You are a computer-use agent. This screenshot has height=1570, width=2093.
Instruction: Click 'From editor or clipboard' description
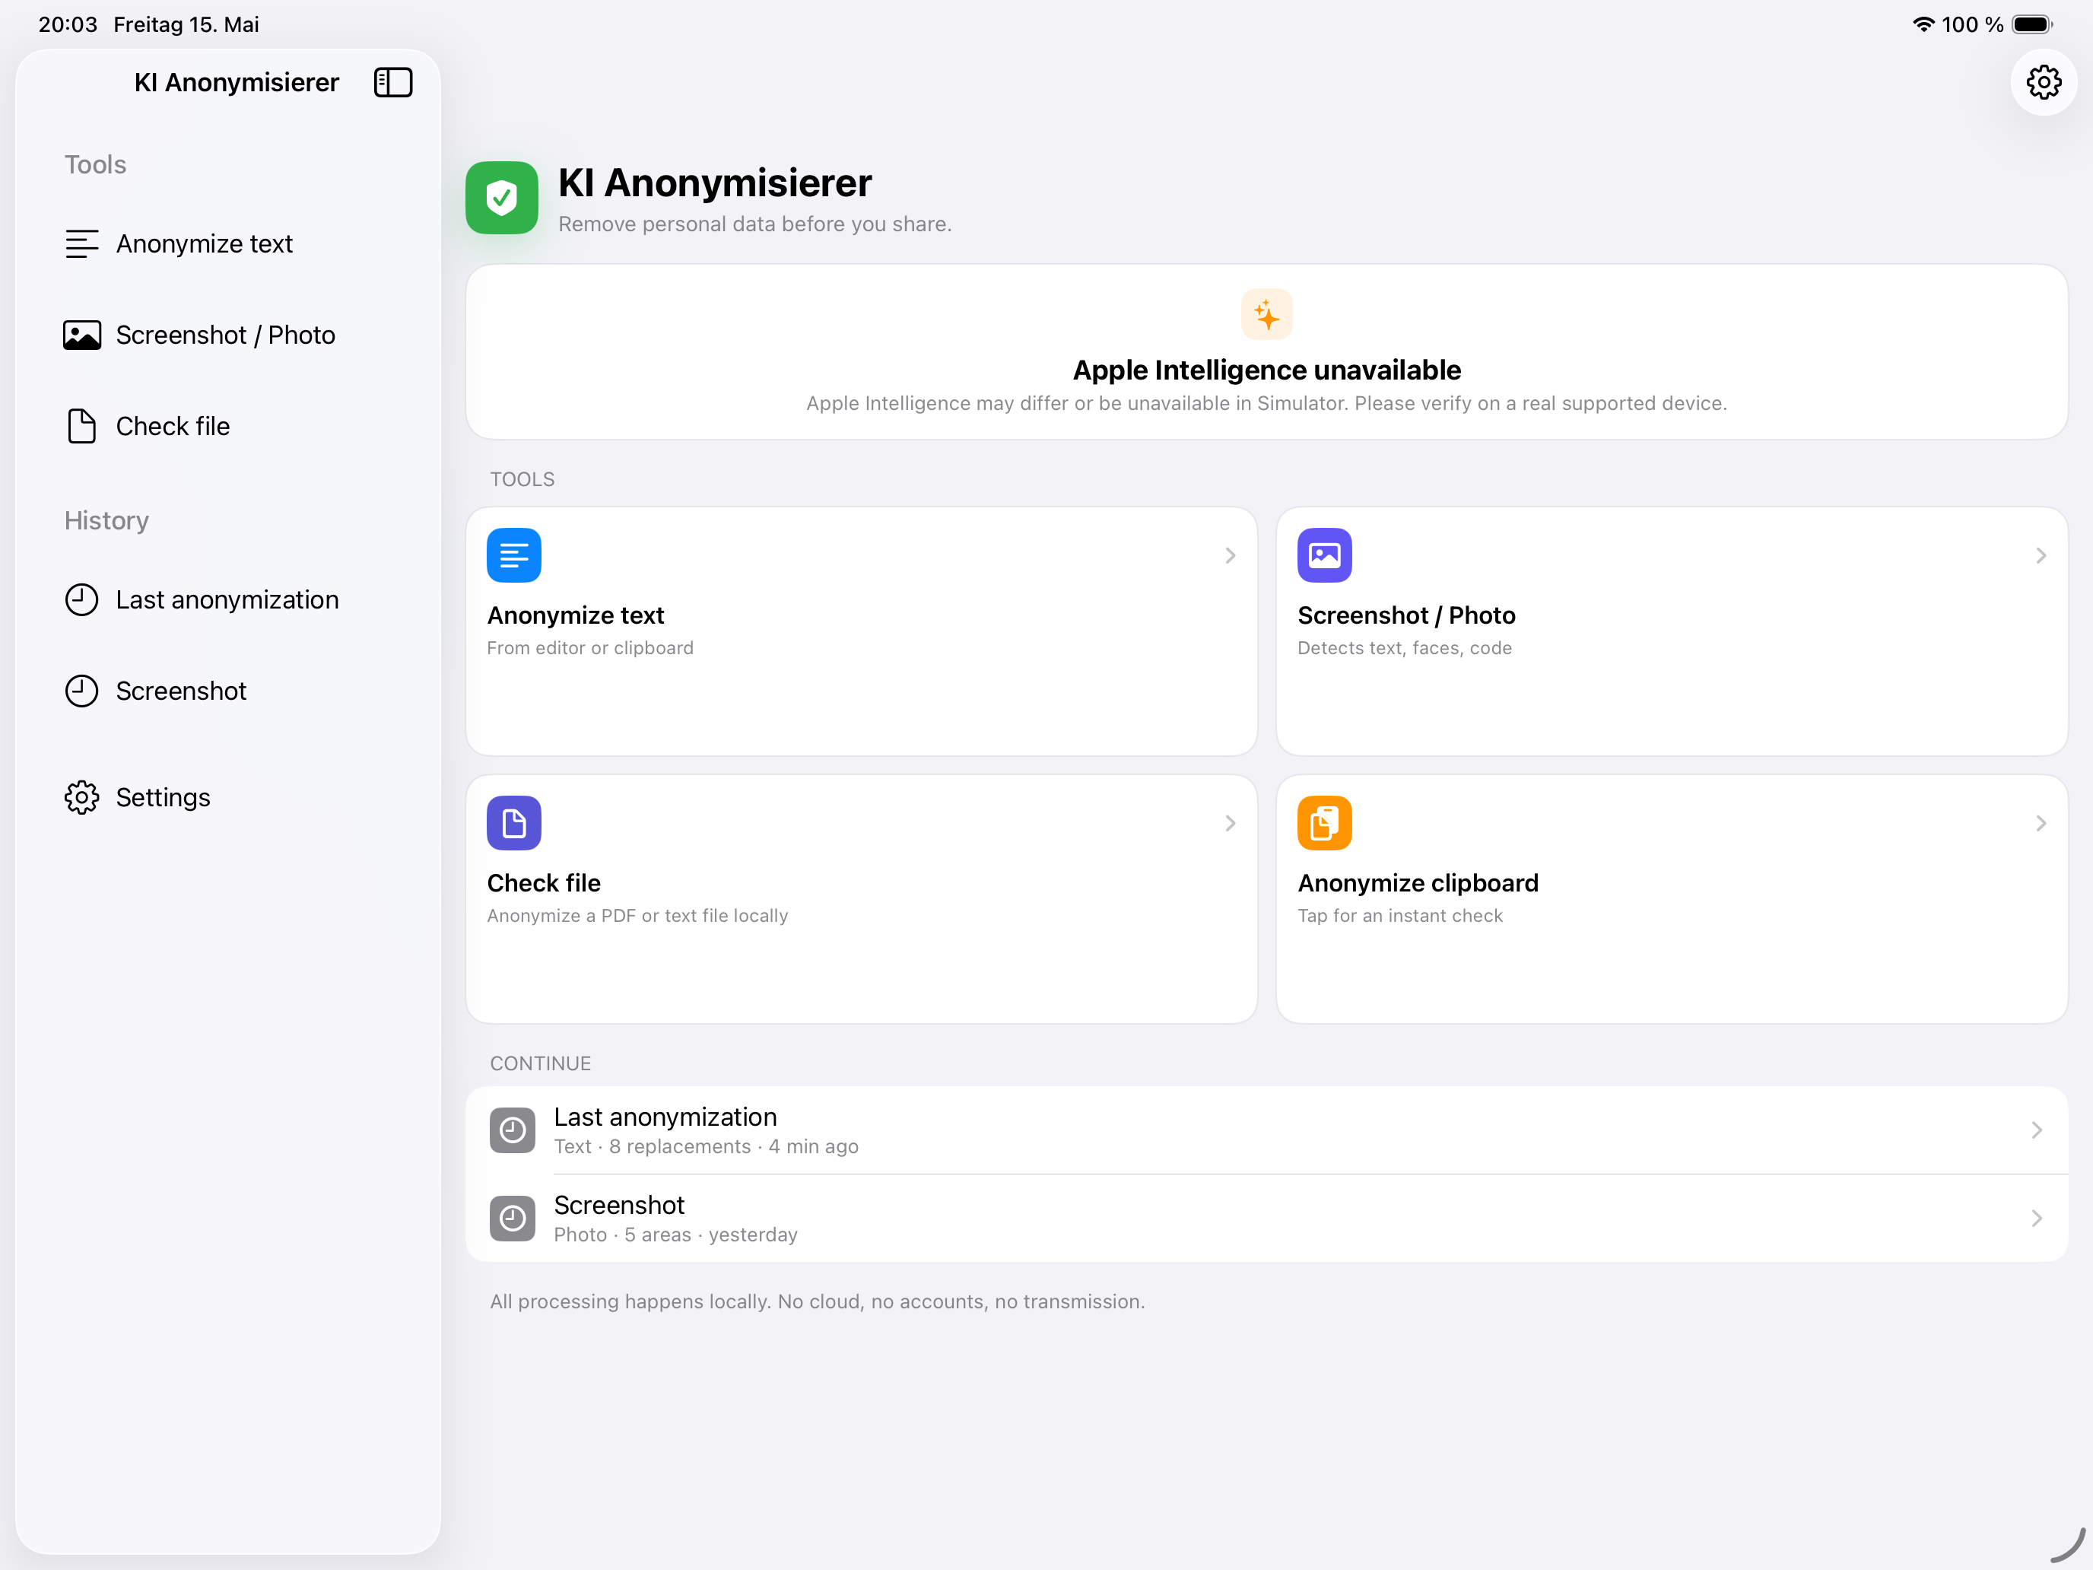tap(590, 648)
